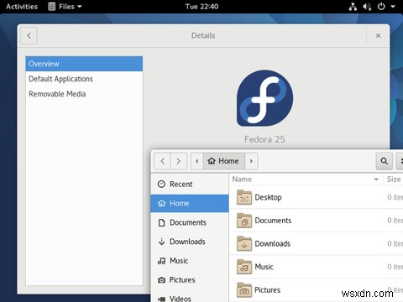
Task: Click the network status icon
Action: click(353, 7)
